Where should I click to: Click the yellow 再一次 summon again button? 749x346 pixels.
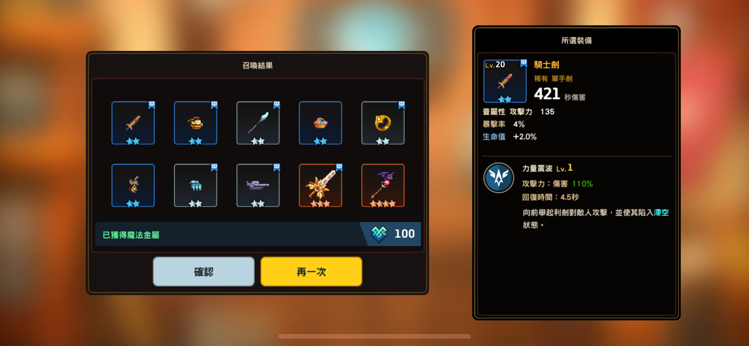(311, 272)
